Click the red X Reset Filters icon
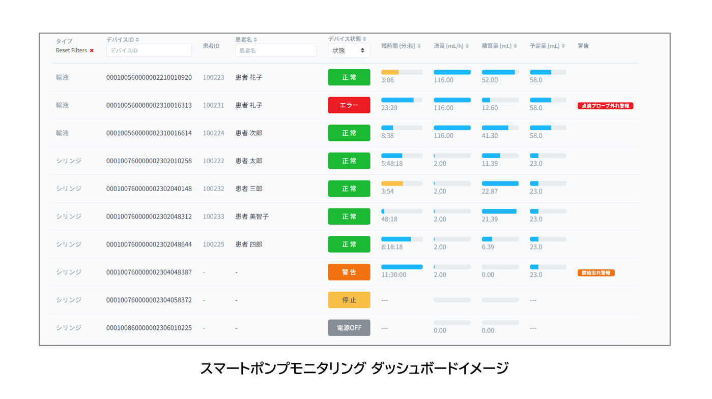712x399 pixels. click(92, 51)
